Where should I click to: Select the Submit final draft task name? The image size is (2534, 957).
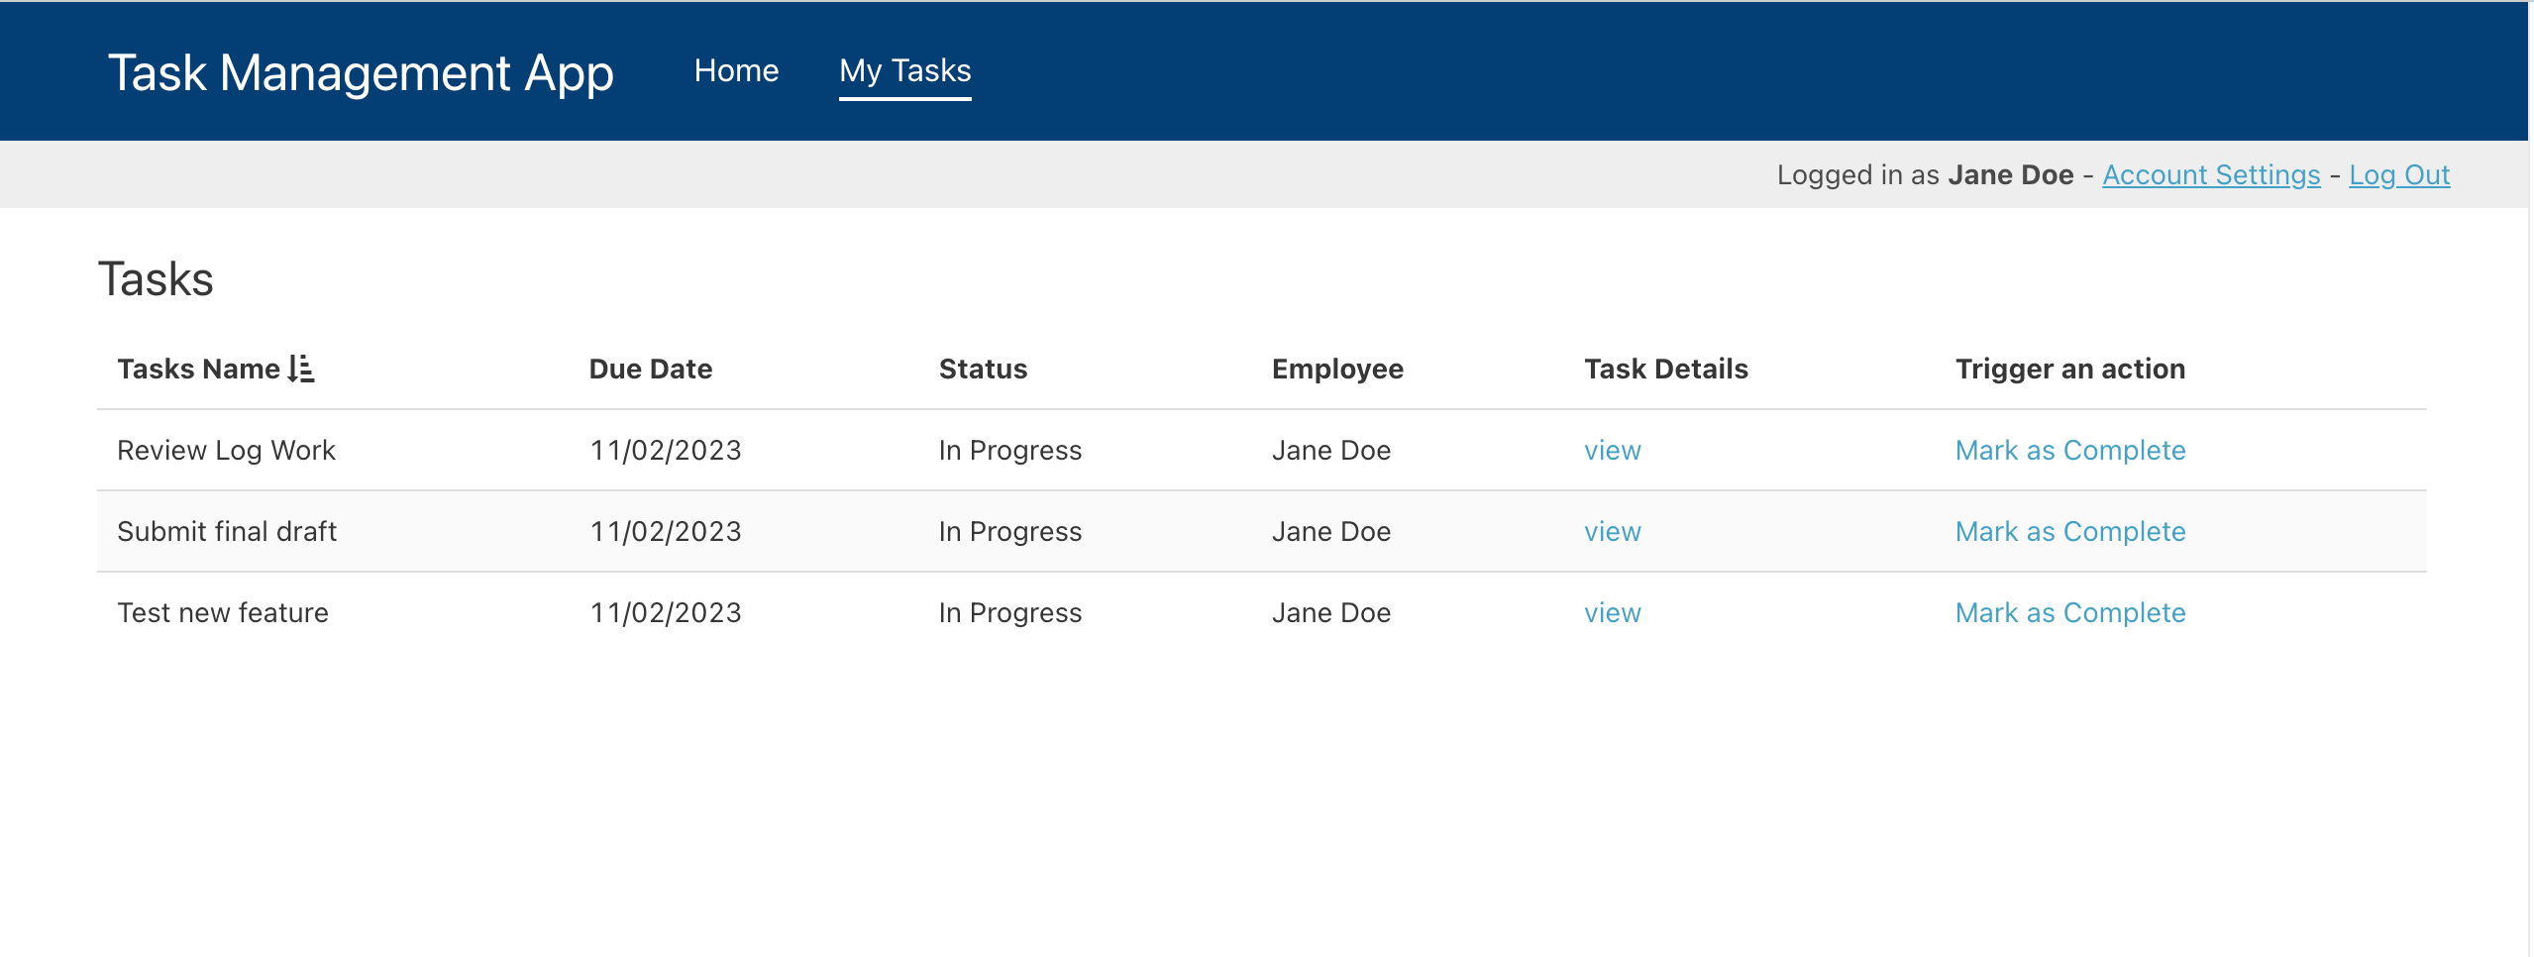click(227, 531)
